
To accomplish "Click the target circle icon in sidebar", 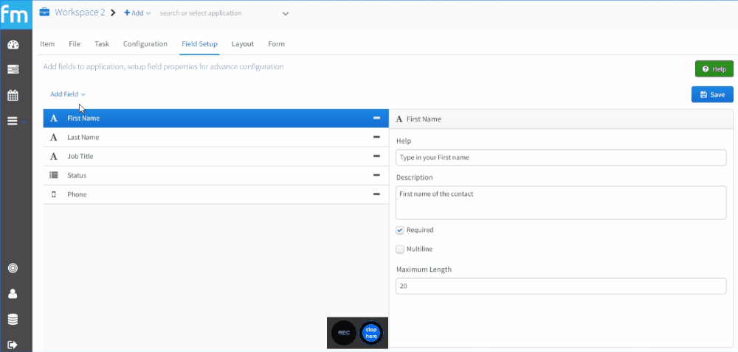I will (13, 268).
